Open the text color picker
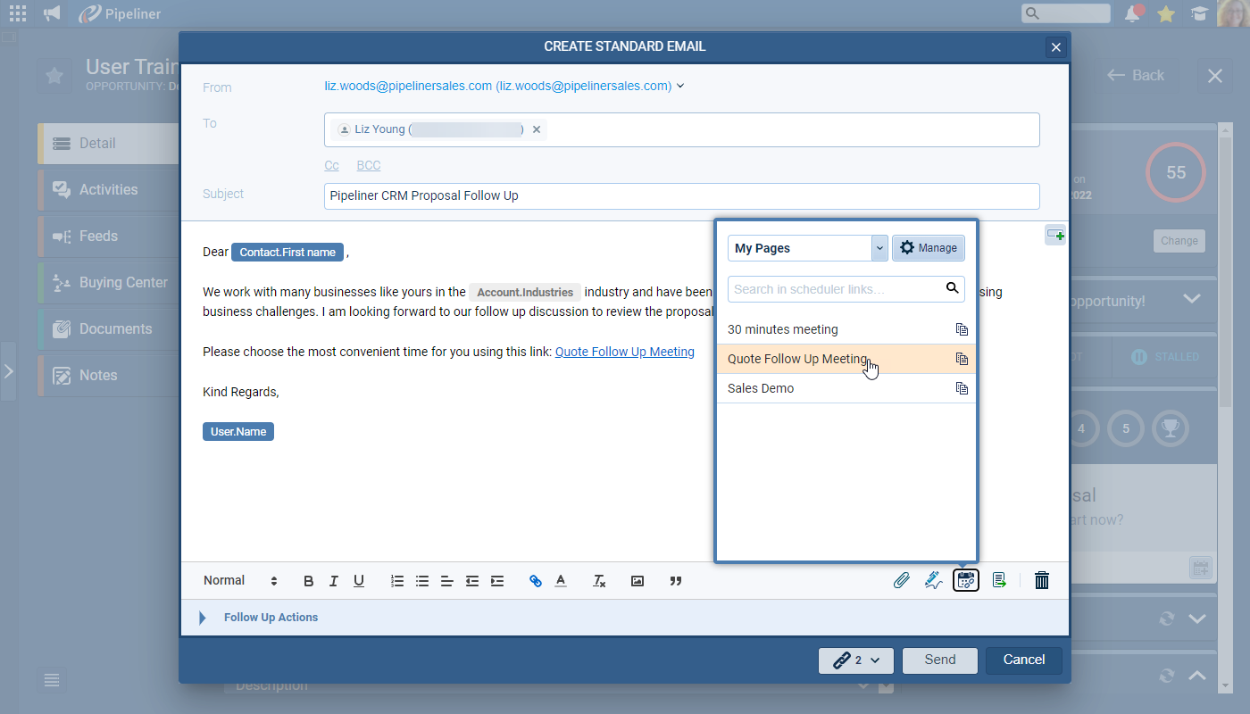1250x714 pixels. click(x=561, y=581)
